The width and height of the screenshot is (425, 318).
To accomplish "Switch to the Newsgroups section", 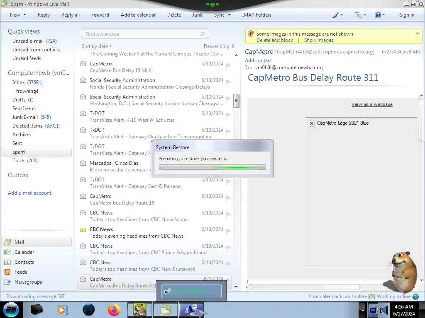I will pos(28,282).
